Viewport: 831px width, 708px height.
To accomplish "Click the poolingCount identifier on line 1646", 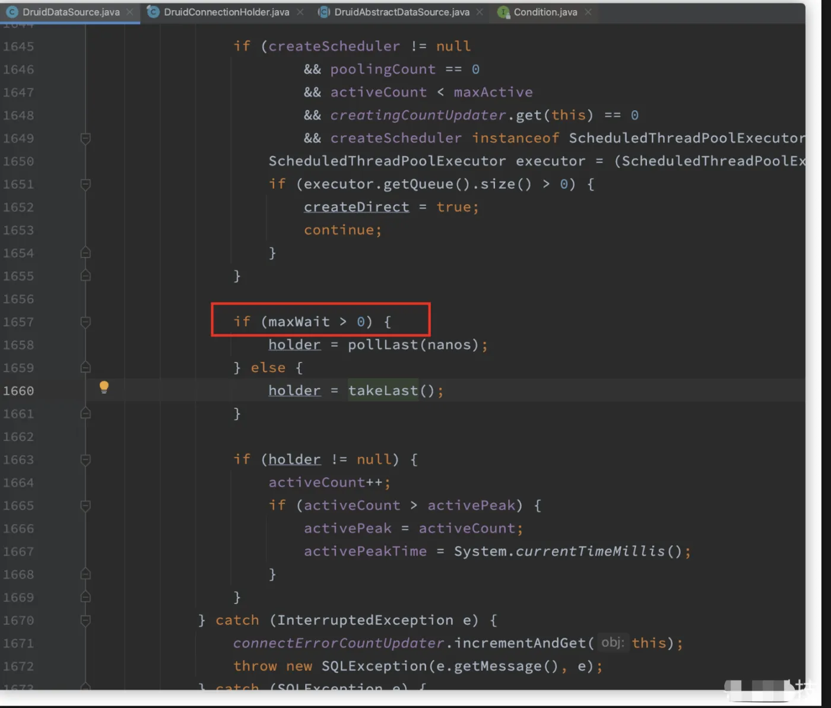I will (x=383, y=69).
